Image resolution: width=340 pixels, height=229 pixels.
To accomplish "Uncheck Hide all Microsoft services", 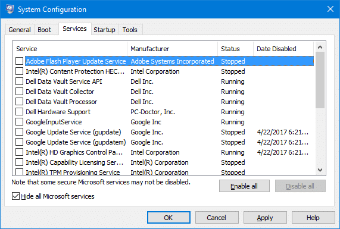I will 15,196.
